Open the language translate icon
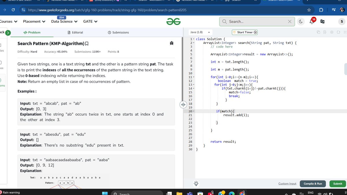The image size is (347, 195). (322, 21)
